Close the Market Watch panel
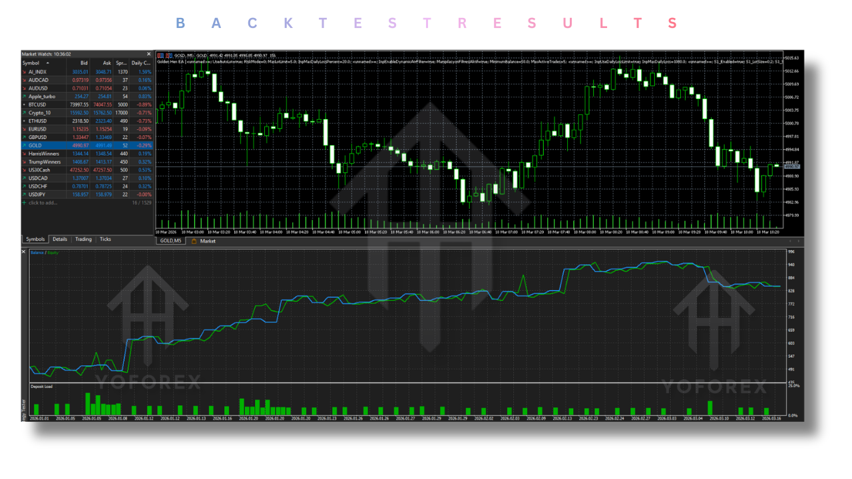Screen dimensions: 852x479 point(148,55)
